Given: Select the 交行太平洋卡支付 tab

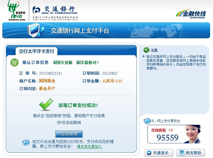Looking at the screenshot, I should (36, 51).
